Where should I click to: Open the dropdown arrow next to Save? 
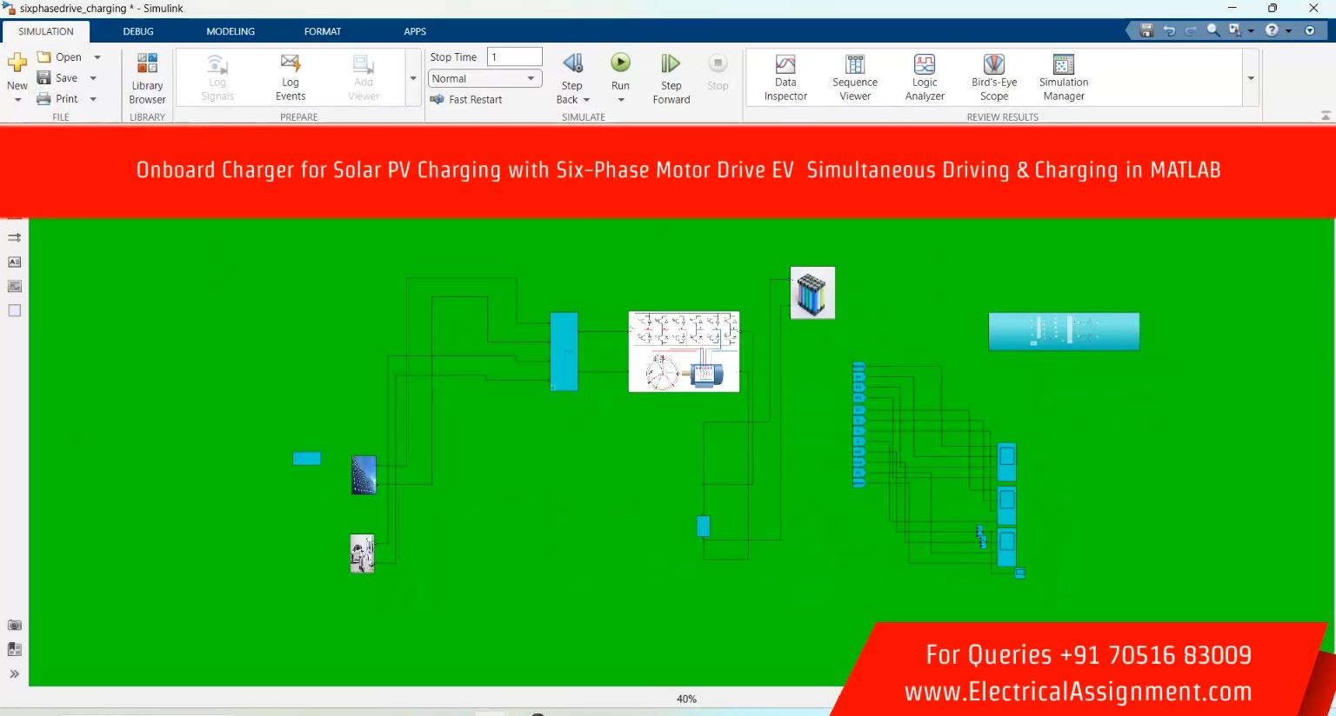(93, 78)
